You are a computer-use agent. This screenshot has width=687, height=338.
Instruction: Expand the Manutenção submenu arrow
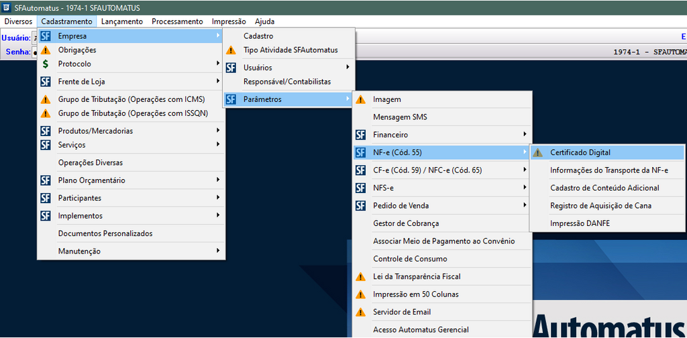[218, 251]
